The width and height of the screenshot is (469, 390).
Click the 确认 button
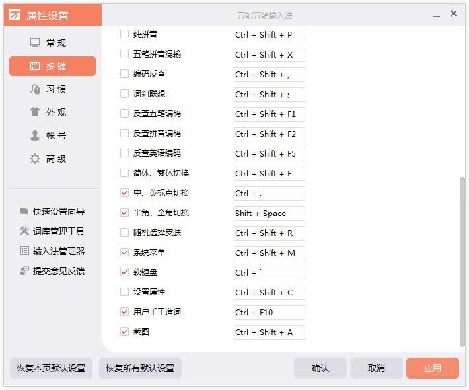tap(320, 368)
